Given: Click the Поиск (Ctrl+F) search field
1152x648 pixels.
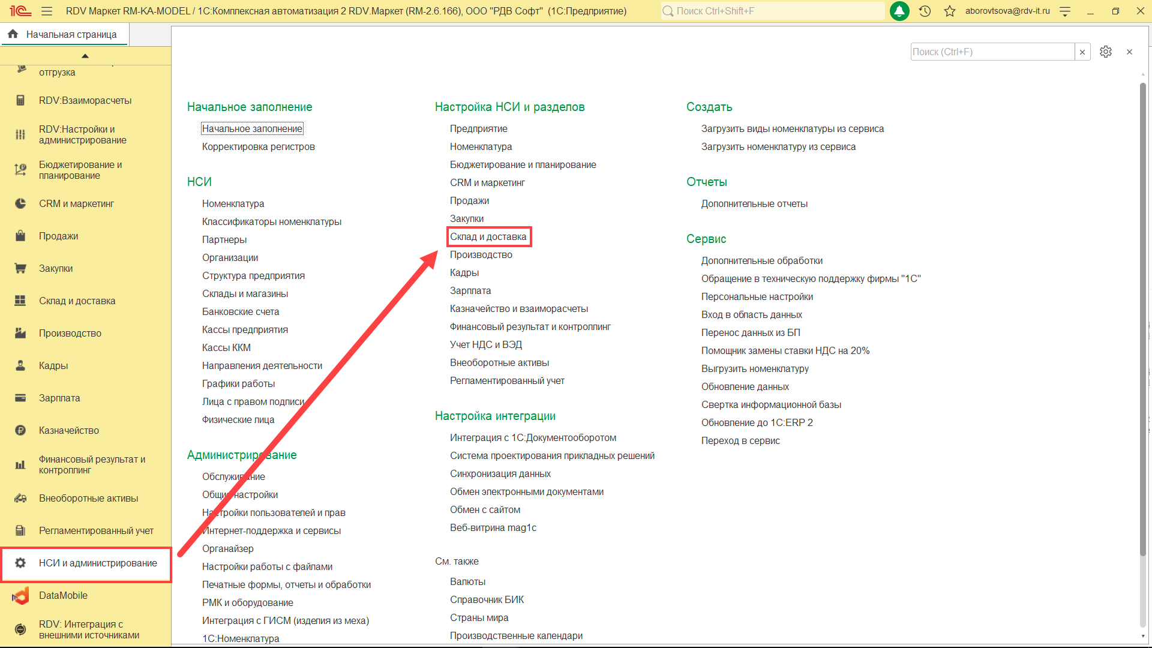Looking at the screenshot, I should click(991, 52).
